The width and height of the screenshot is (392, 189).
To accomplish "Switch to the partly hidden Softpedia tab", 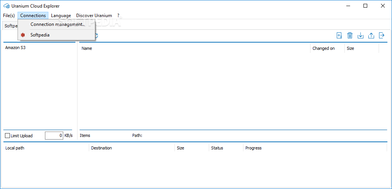I will 10,26.
